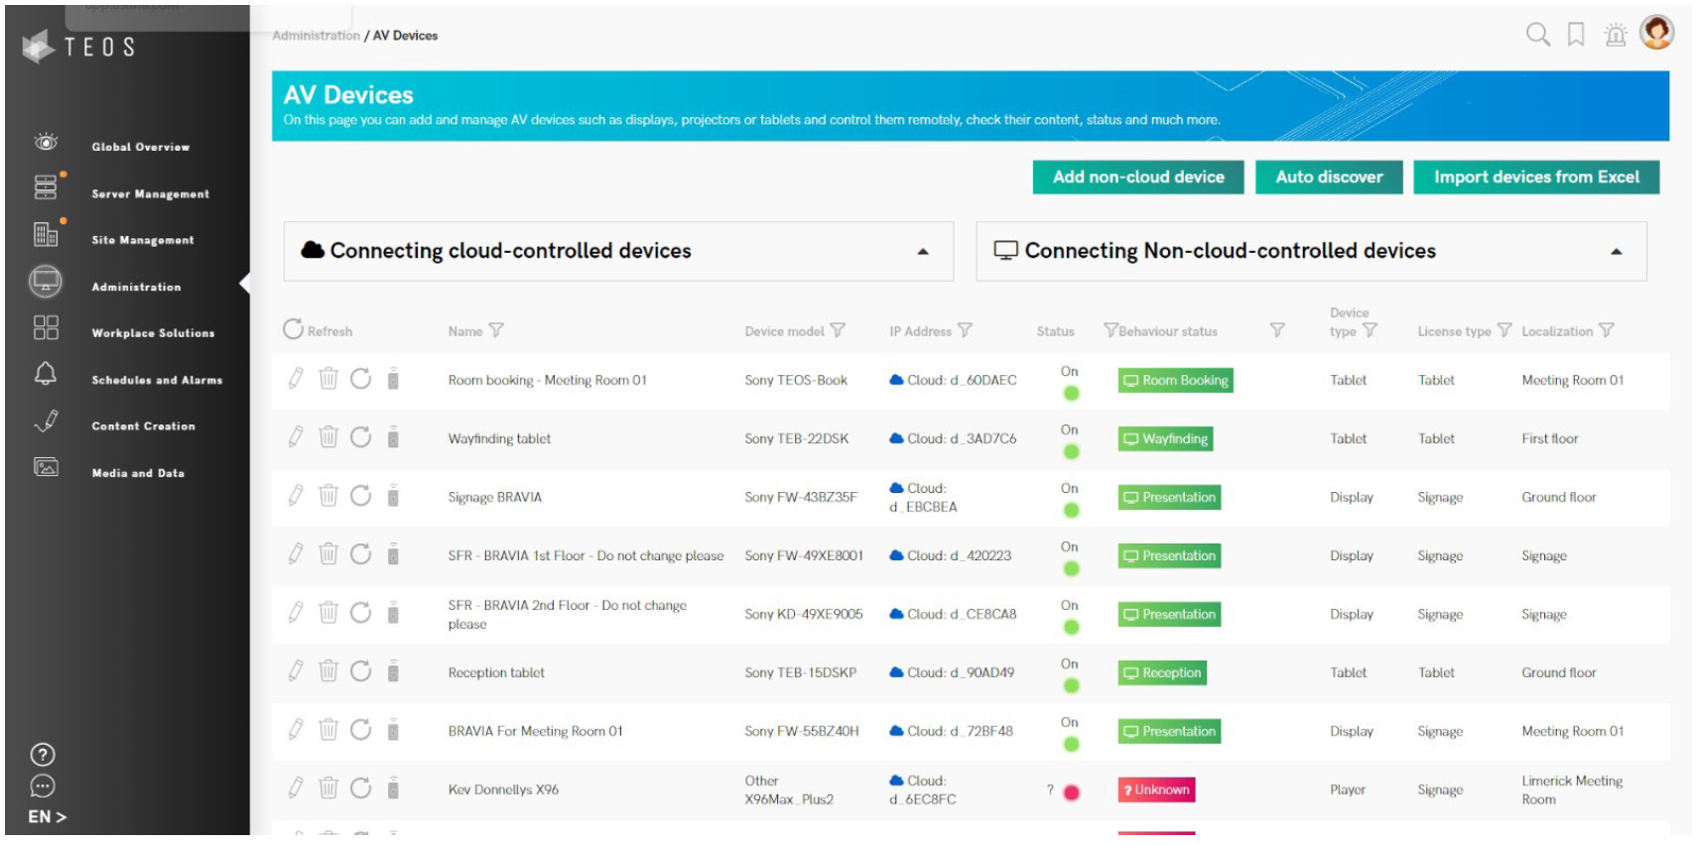
Task: Click Wayfinding behaviour status badge
Action: tap(1165, 438)
